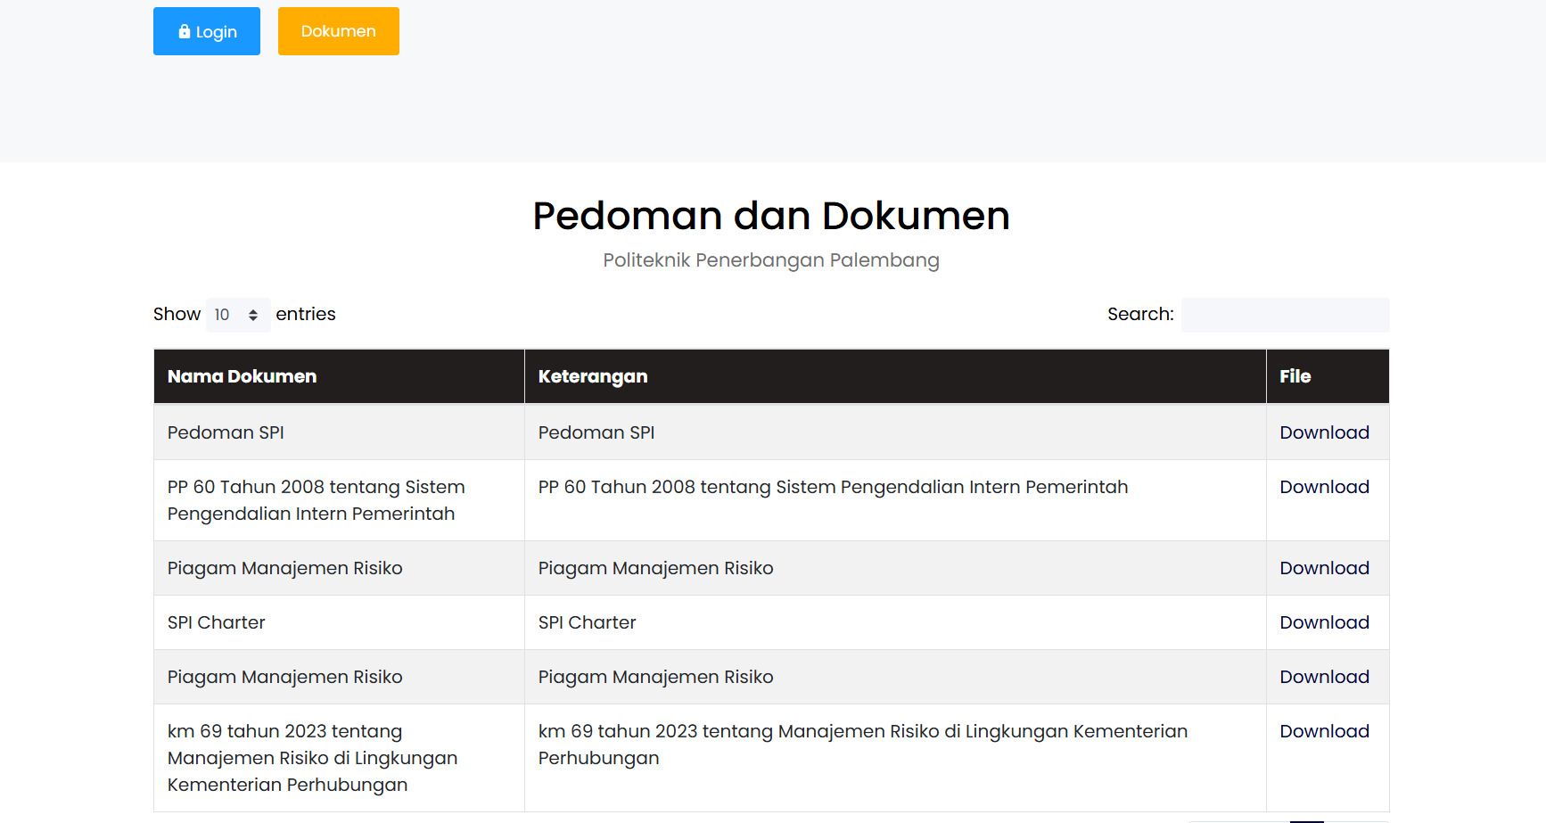The width and height of the screenshot is (1546, 823).
Task: Click the SPI Charter name cell
Action: coord(217,622)
